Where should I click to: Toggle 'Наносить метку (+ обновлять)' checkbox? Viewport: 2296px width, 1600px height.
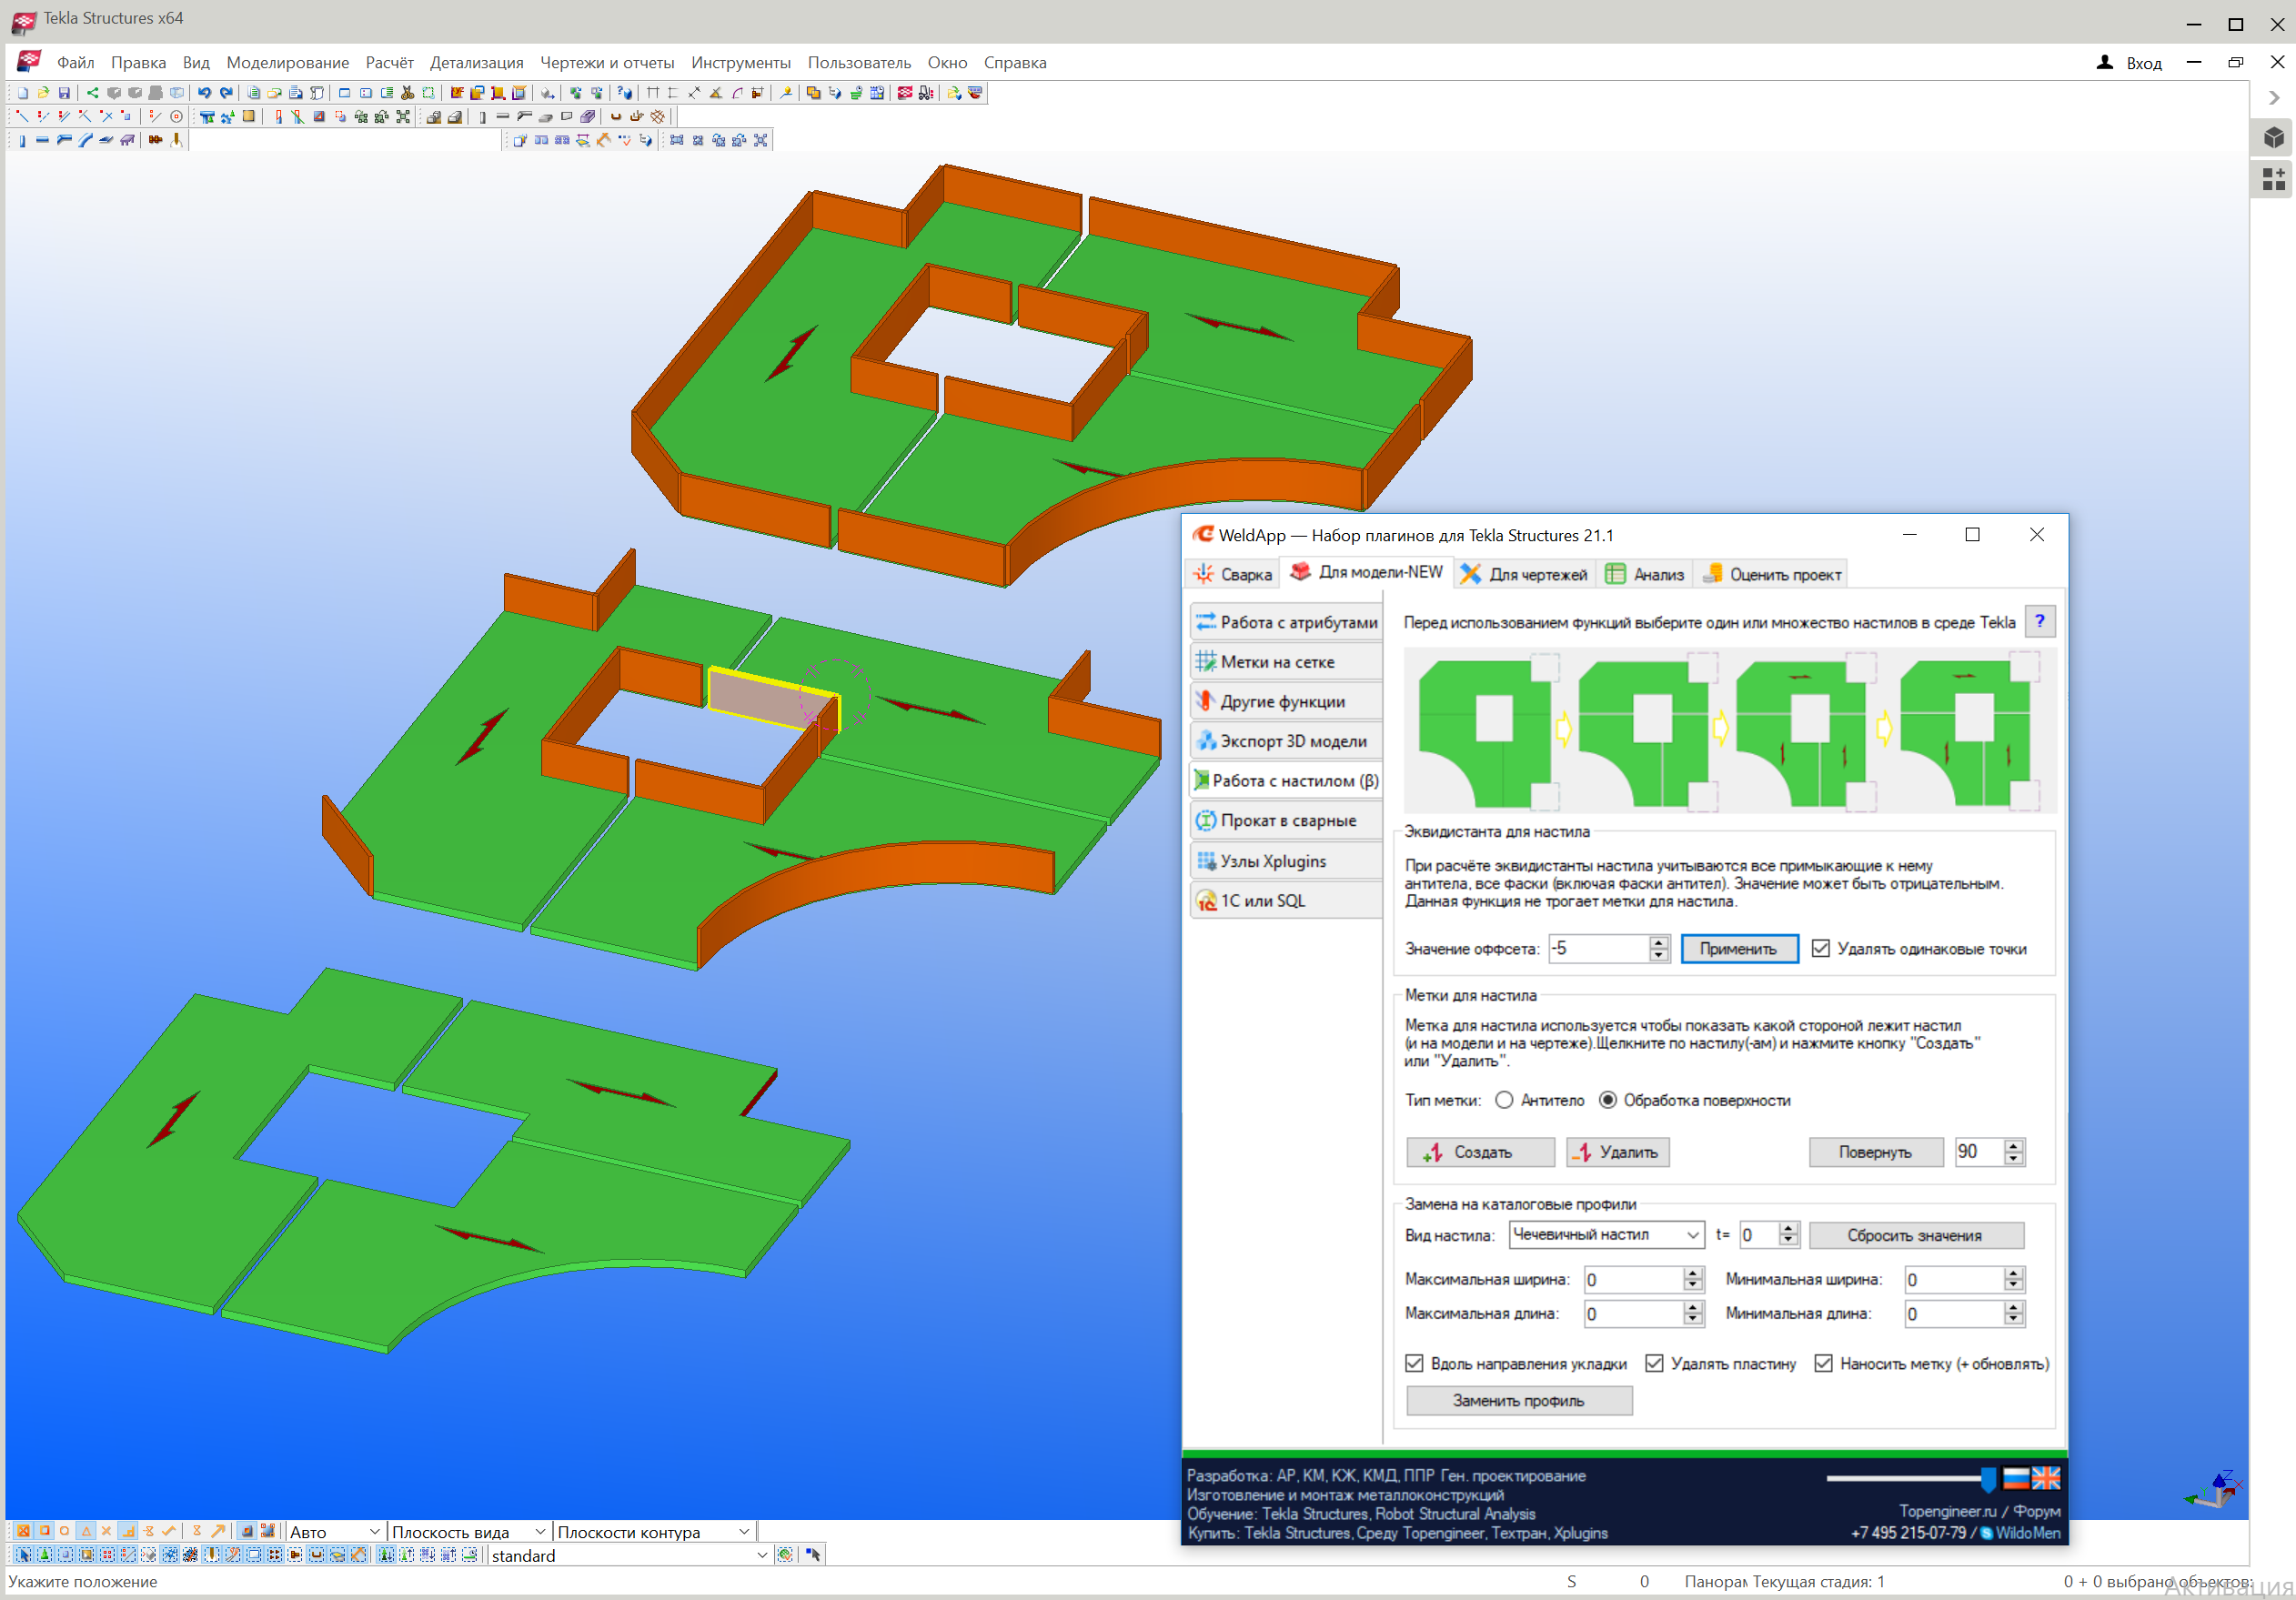(x=1823, y=1363)
